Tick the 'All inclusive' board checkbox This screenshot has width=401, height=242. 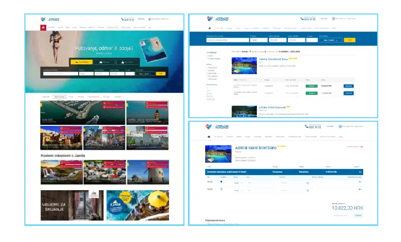click(x=207, y=79)
